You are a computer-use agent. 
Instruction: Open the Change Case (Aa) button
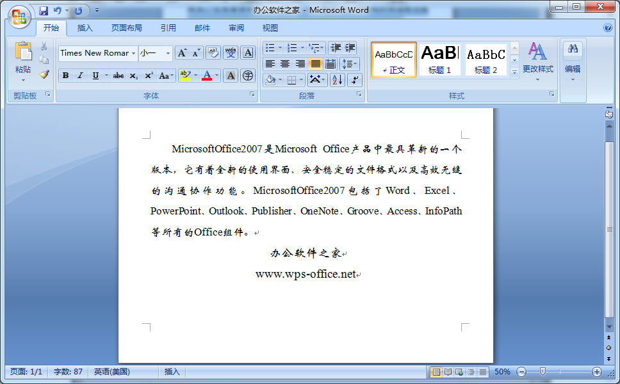tap(166, 76)
